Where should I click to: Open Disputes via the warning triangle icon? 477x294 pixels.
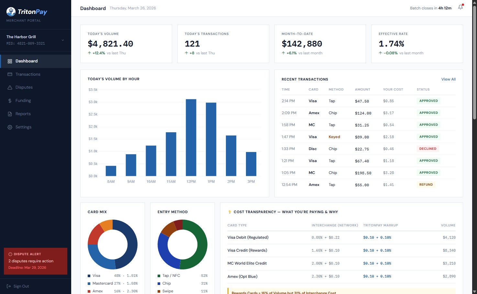[x=9, y=87]
